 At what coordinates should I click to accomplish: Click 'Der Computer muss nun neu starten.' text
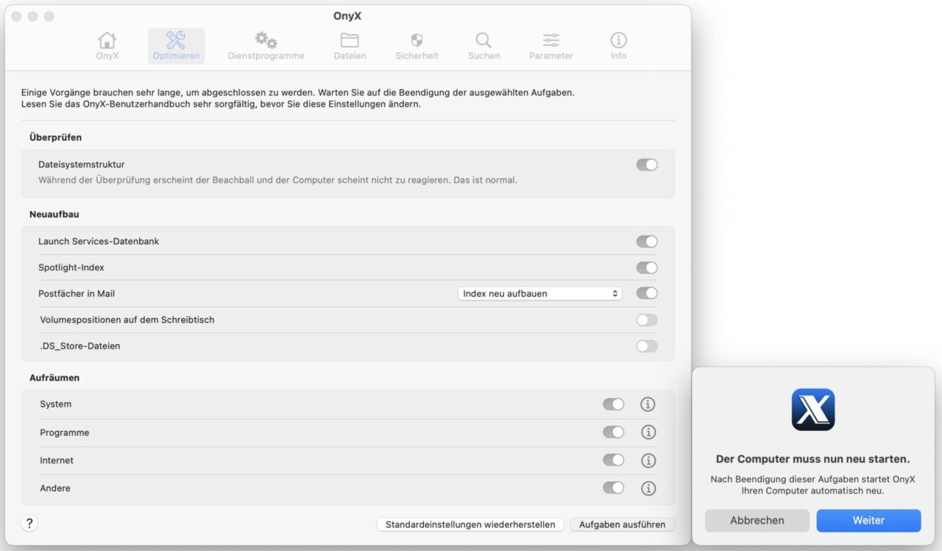pyautogui.click(x=812, y=459)
